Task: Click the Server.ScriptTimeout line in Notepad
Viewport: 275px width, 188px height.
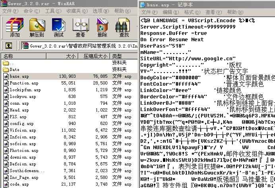Action: 188,27
